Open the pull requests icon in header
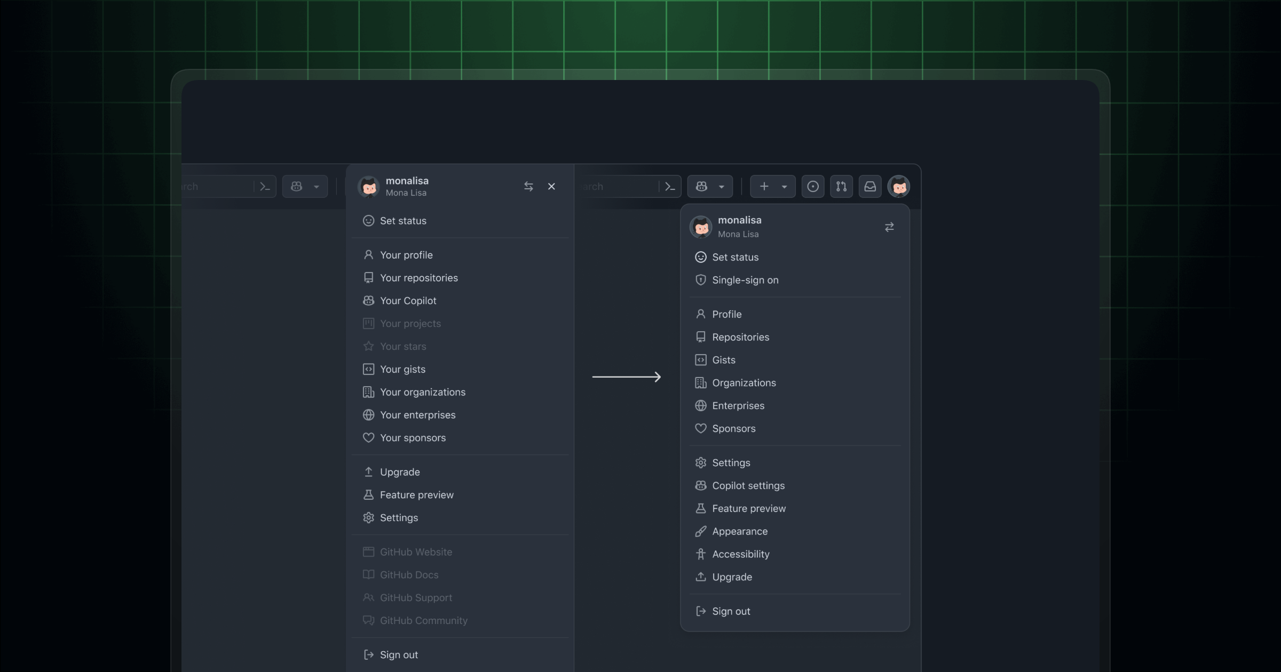Viewport: 1281px width, 672px height. [x=841, y=187]
